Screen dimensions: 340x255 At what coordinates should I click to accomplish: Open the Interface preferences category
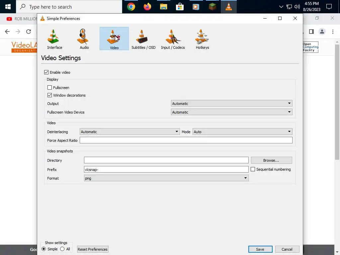(x=55, y=39)
